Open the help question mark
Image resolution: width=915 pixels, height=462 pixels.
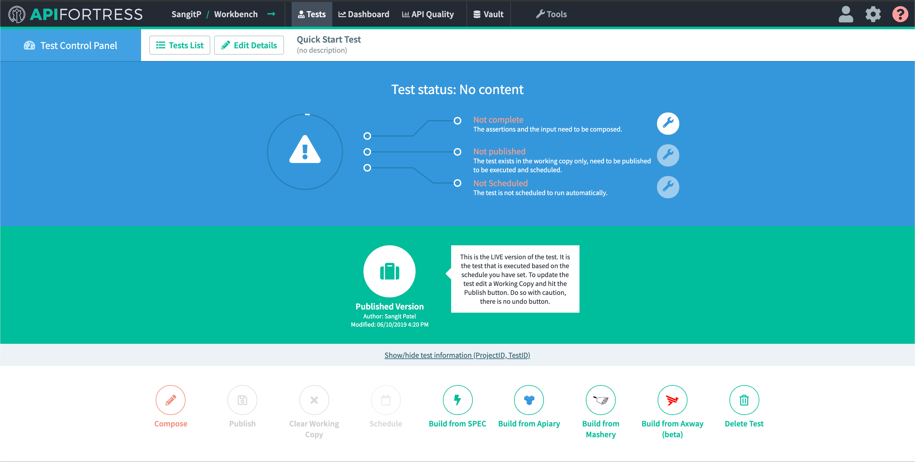[900, 14]
